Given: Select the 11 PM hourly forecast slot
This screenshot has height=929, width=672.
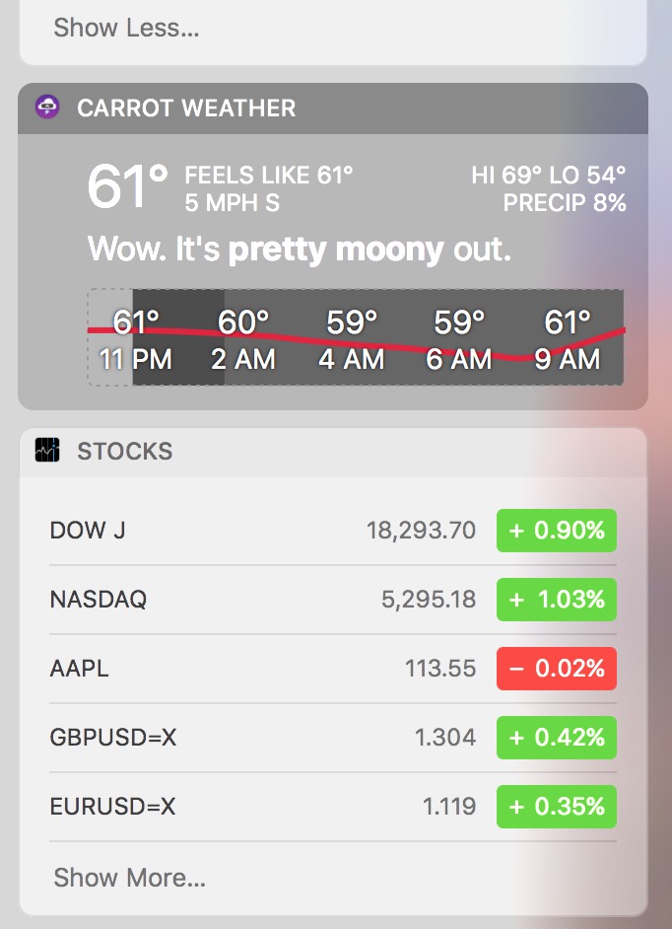Looking at the screenshot, I should [x=136, y=340].
